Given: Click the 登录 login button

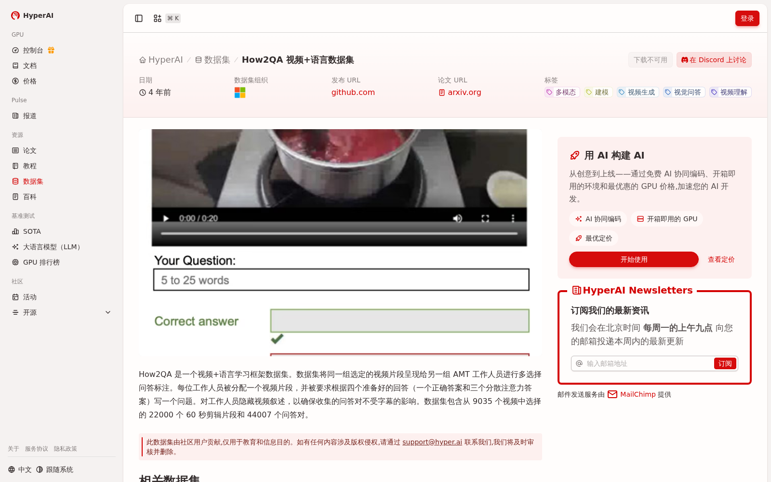Looking at the screenshot, I should (x=747, y=18).
